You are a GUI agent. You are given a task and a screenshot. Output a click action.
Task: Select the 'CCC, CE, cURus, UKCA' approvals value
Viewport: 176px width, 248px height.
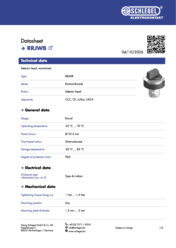click(79, 100)
